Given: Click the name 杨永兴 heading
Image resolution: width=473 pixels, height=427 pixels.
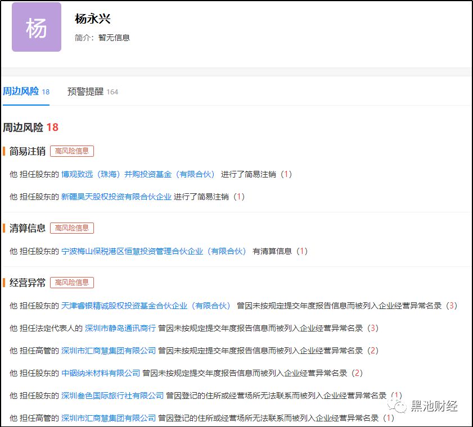Looking at the screenshot, I should point(93,19).
